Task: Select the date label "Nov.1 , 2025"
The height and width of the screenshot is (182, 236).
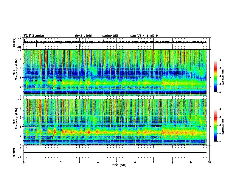Action: click(83, 36)
